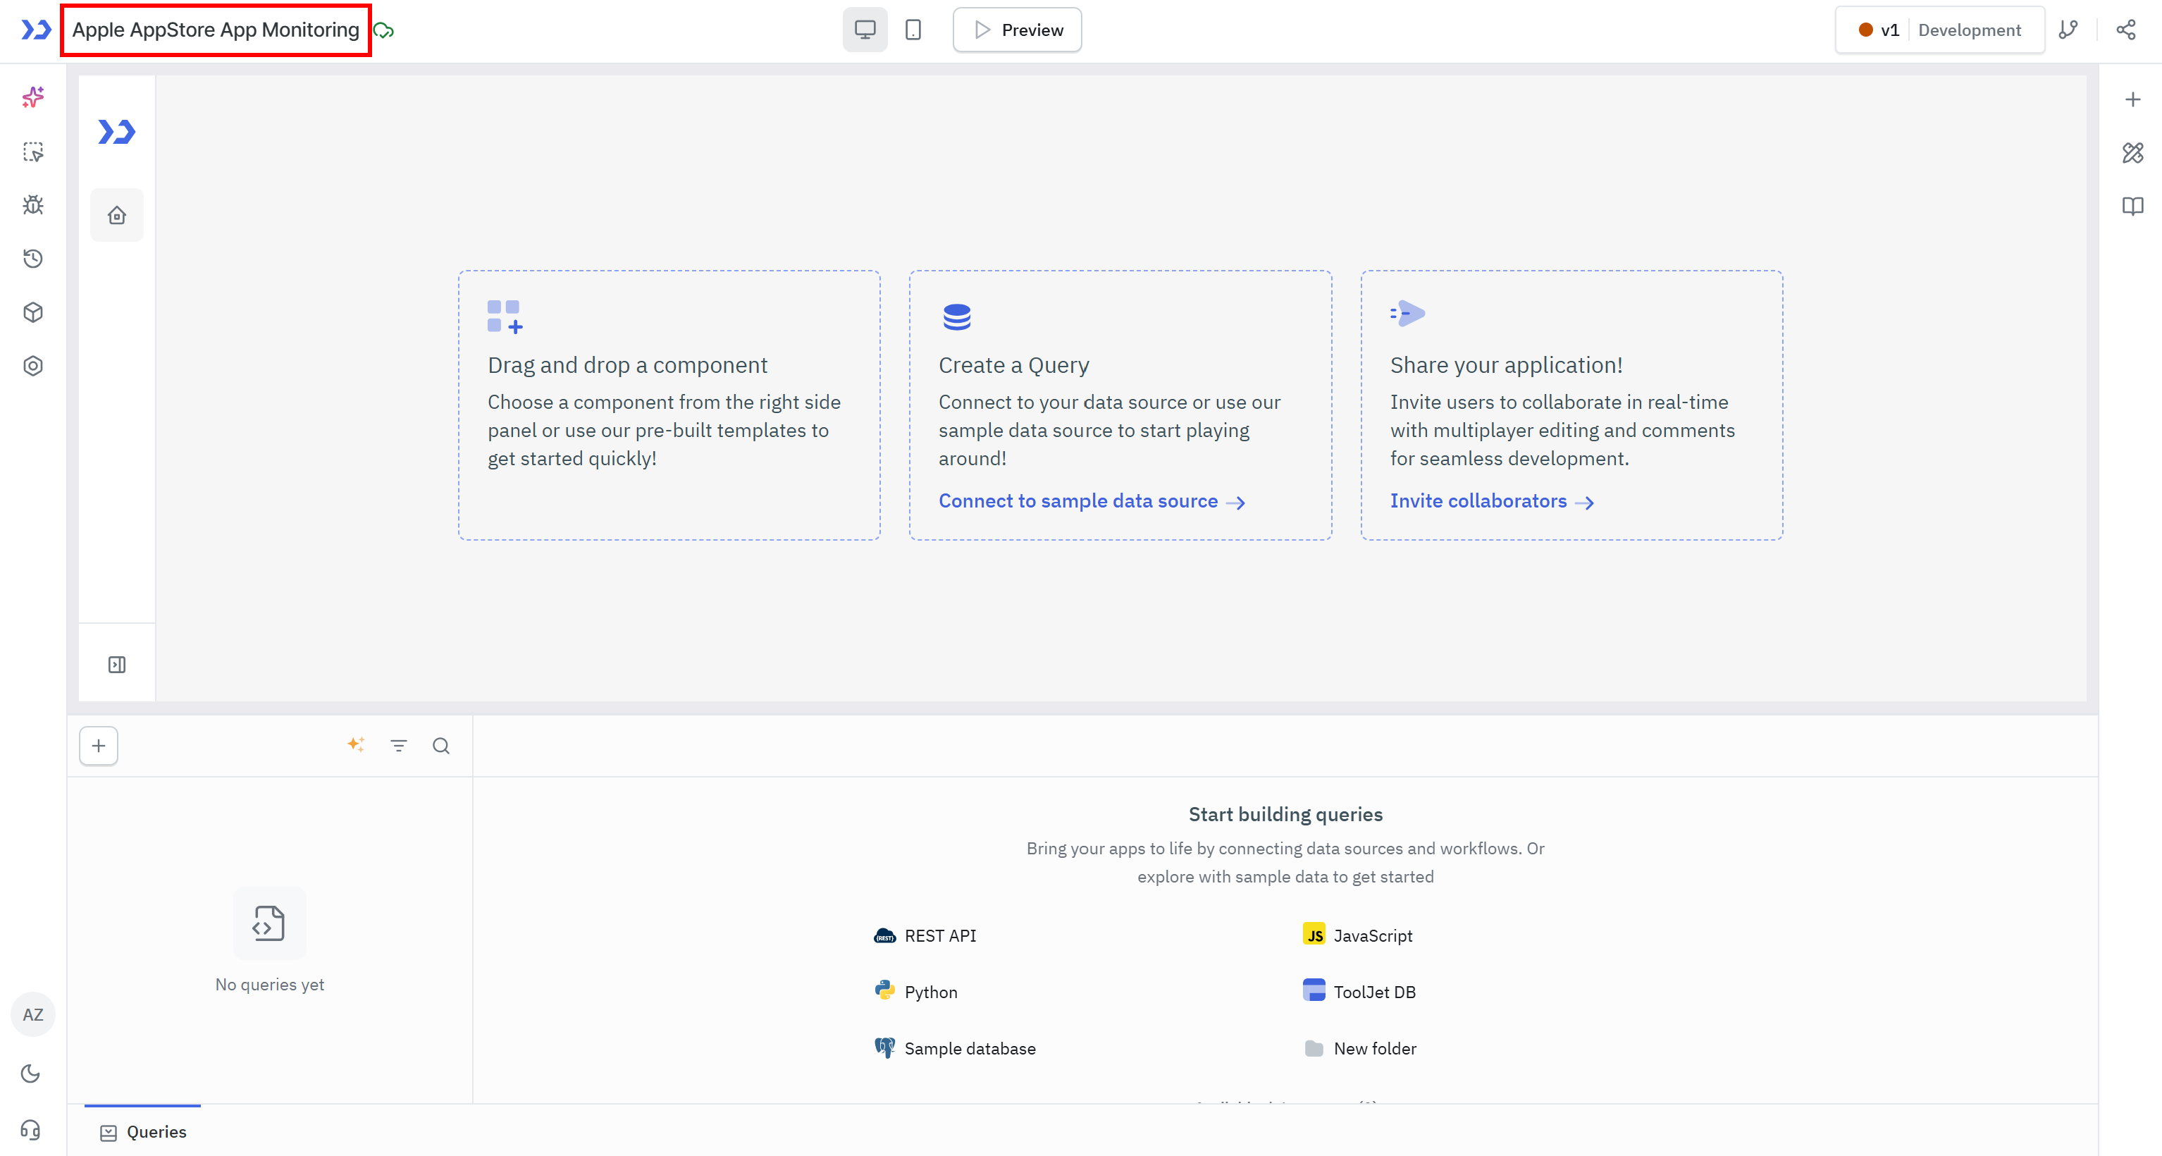Click the query search magnifier icon
The height and width of the screenshot is (1156, 2162).
point(441,746)
